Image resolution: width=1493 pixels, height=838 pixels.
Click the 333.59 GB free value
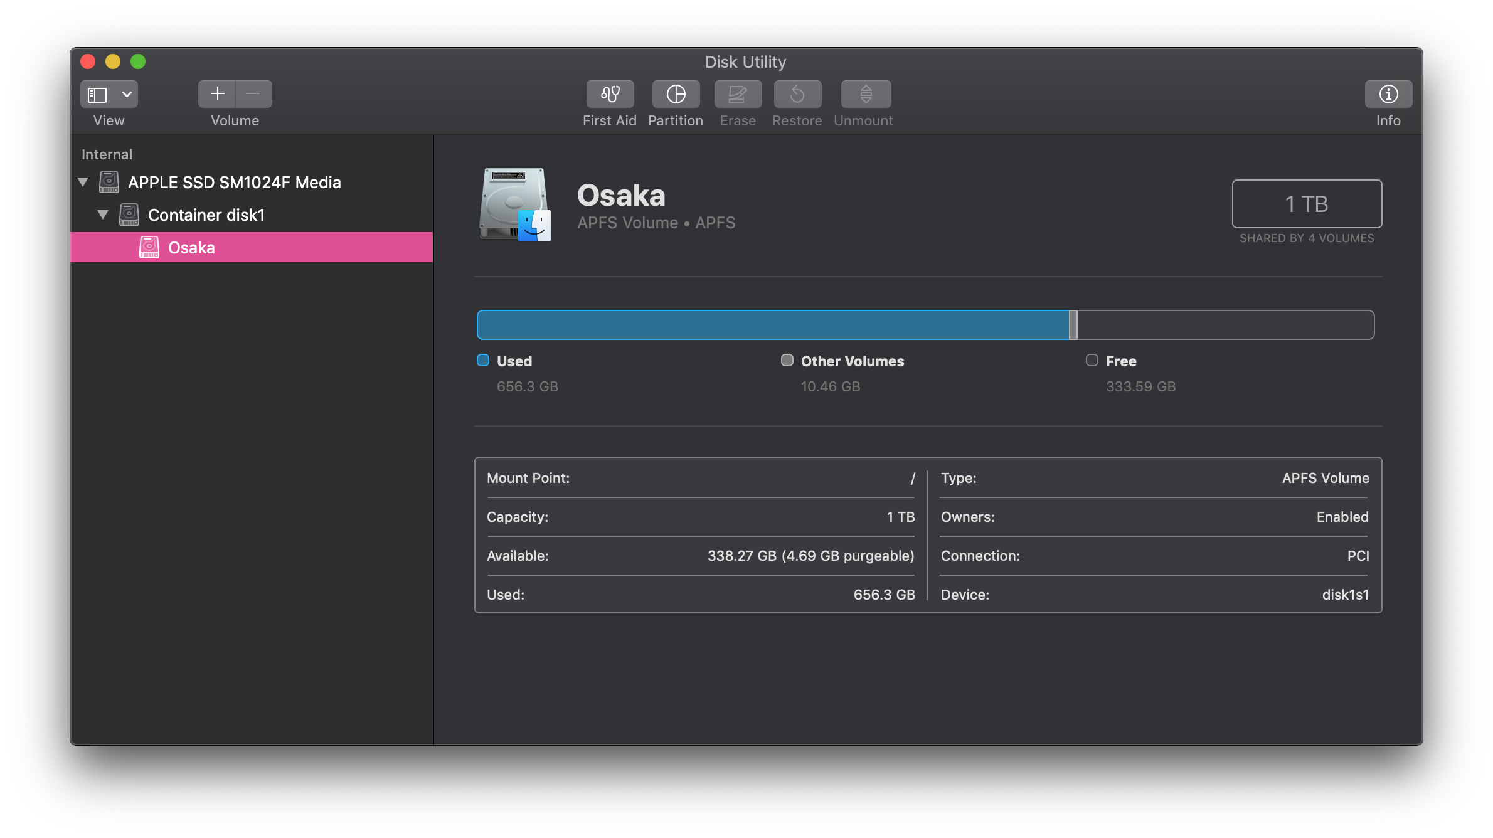click(x=1141, y=386)
